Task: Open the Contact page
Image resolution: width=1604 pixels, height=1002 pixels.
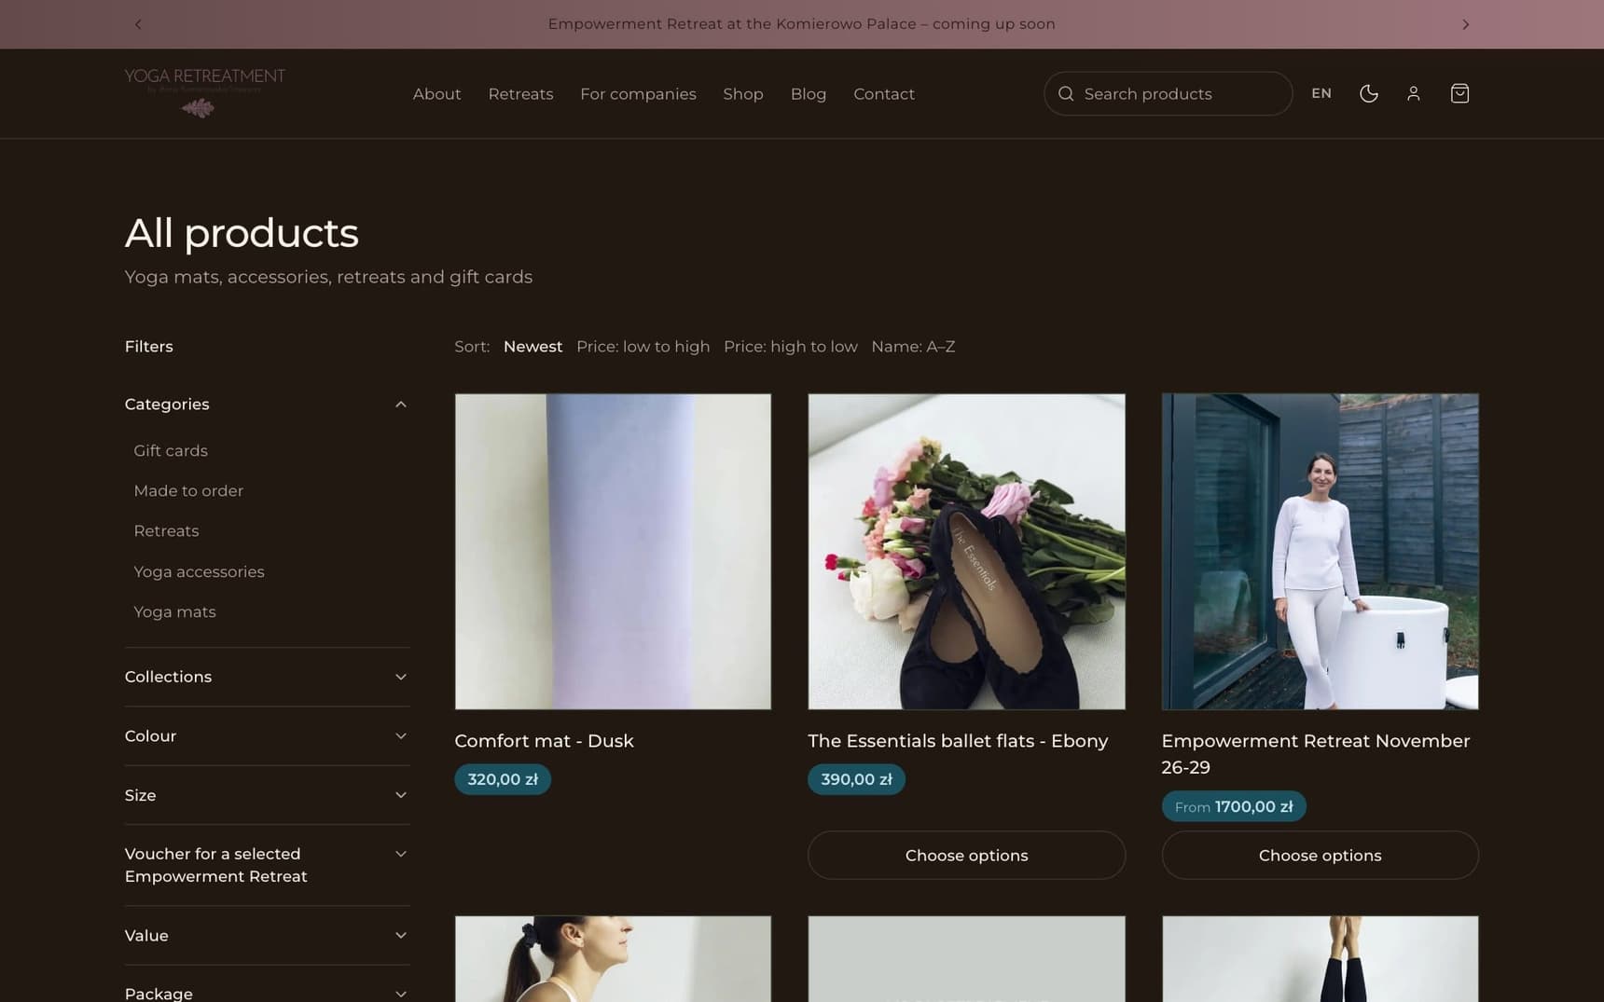Action: (x=884, y=94)
